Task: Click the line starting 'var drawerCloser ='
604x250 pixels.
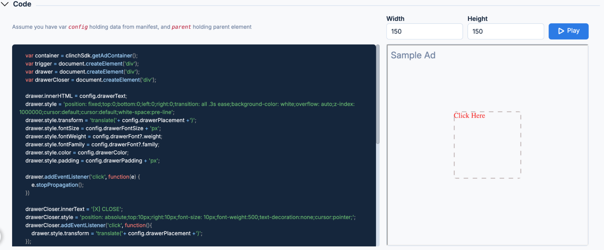Action: click(91, 80)
